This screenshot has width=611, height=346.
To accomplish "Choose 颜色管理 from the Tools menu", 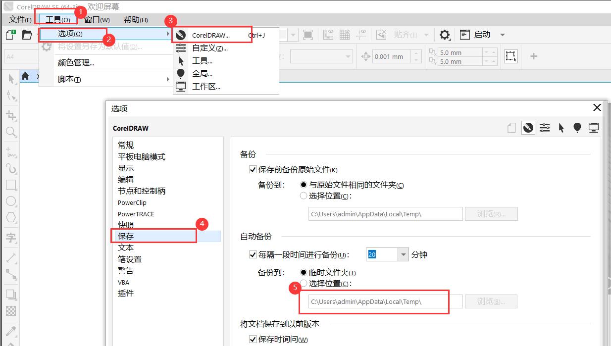I will pos(76,63).
